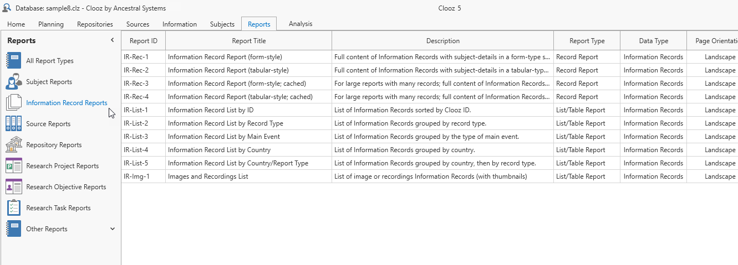The width and height of the screenshot is (738, 265).
Task: Click the Other Reports notebook icon
Action: pyautogui.click(x=13, y=229)
